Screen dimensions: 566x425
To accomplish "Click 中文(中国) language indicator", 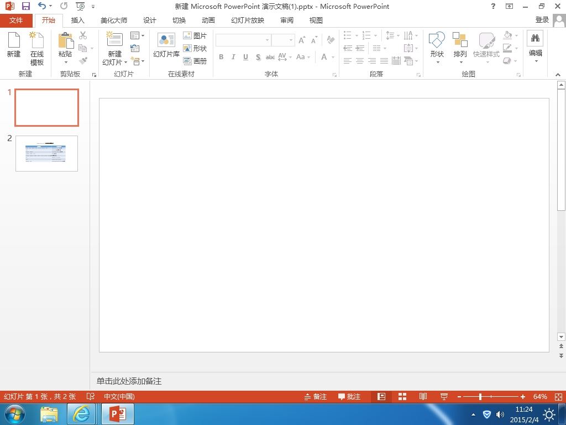I will pos(119,396).
